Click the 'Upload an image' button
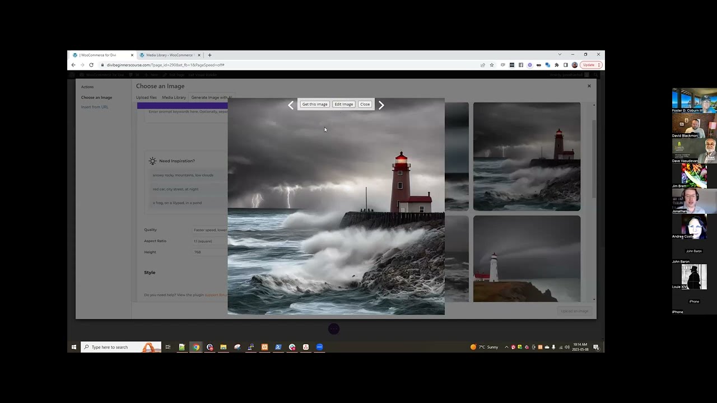 (x=575, y=311)
